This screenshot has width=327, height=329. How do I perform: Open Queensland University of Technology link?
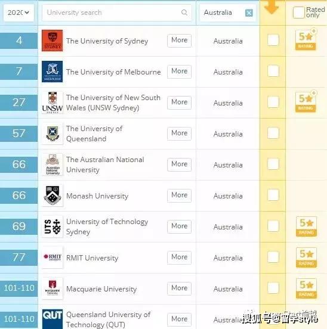108,319
